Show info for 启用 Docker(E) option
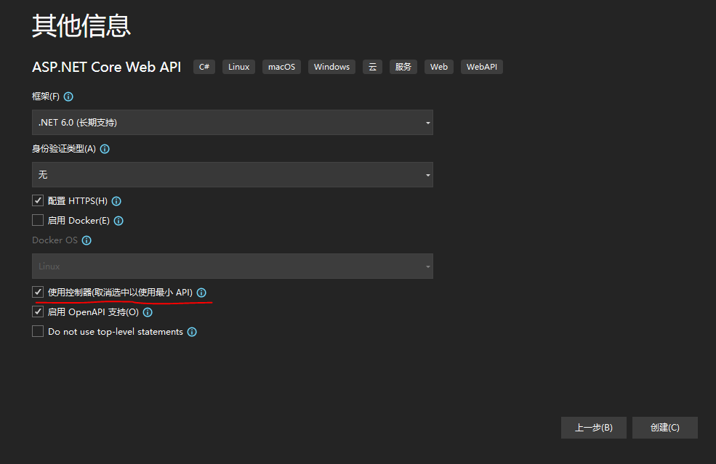This screenshot has height=464, width=716. pos(118,221)
